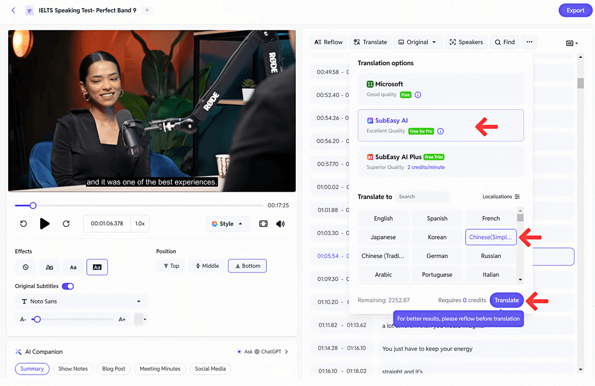The height and width of the screenshot is (386, 595).
Task: Click the video preview thumbnail
Action: [152, 111]
